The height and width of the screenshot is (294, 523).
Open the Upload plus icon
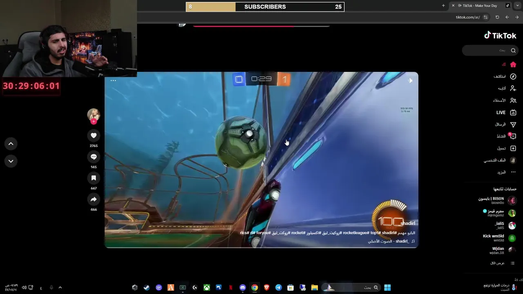(x=513, y=148)
